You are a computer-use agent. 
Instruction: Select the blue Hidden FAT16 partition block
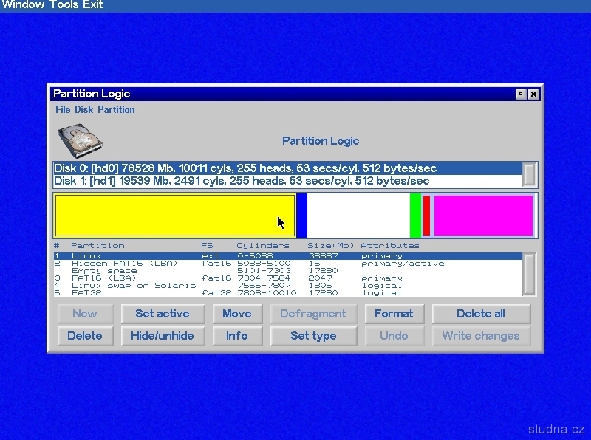click(x=301, y=216)
